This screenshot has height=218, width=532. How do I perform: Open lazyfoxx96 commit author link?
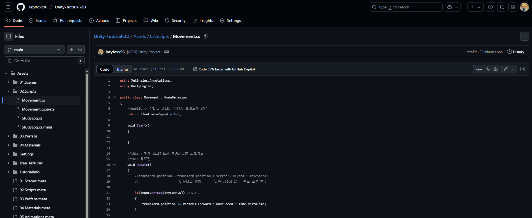115,52
